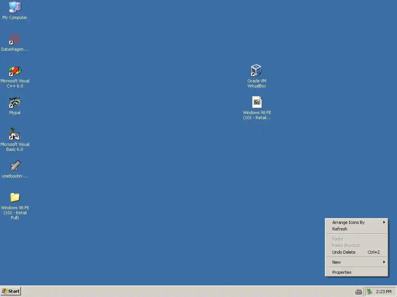Select the Microsoft Visual Basic 6.0 icon
397x297 pixels.
[14, 134]
